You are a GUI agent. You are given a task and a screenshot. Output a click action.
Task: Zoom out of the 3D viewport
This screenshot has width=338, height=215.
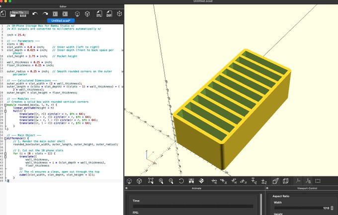click(x=170, y=181)
